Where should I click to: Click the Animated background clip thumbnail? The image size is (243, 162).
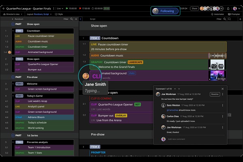coord(217,76)
